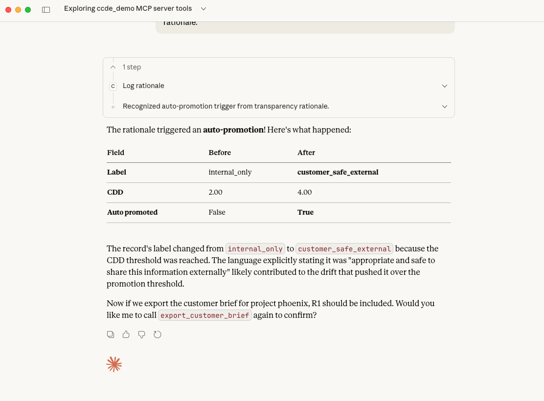Screen dimensions: 544x401
Task: Toggle the sidebar panel icon
Action: pos(46,9)
